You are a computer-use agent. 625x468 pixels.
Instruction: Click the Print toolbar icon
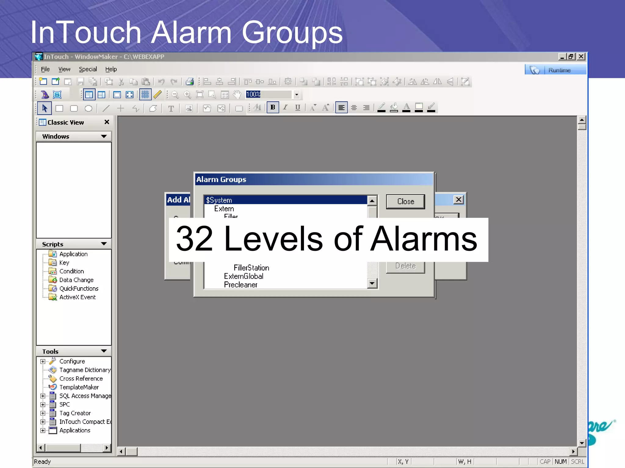click(x=190, y=82)
